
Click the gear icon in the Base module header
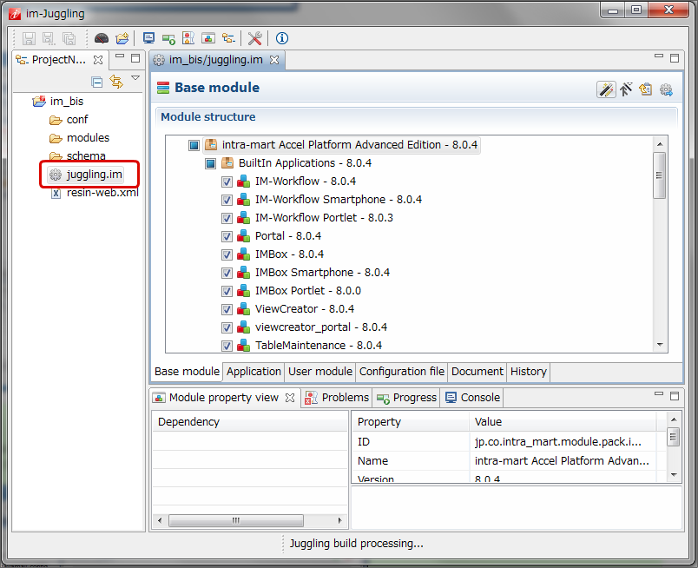point(666,89)
